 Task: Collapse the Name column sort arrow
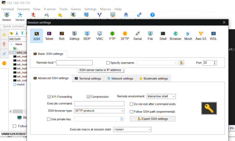coord(11,44)
